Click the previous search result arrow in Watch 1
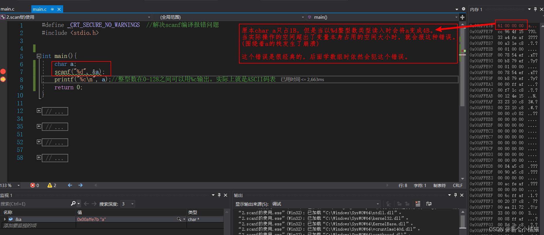This screenshot has width=544, height=235. pos(86,204)
